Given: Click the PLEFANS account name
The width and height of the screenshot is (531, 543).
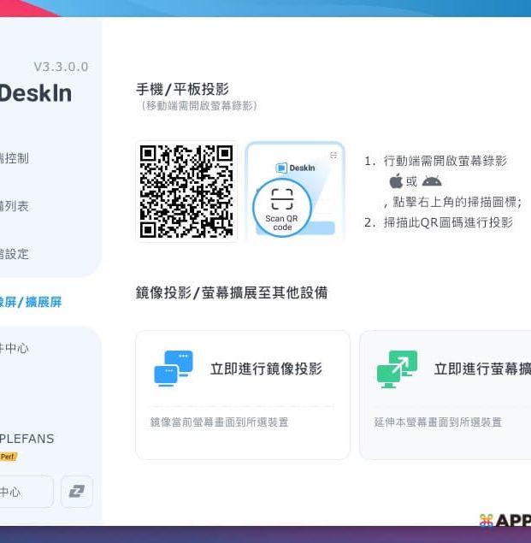Looking at the screenshot, I should (x=27, y=439).
